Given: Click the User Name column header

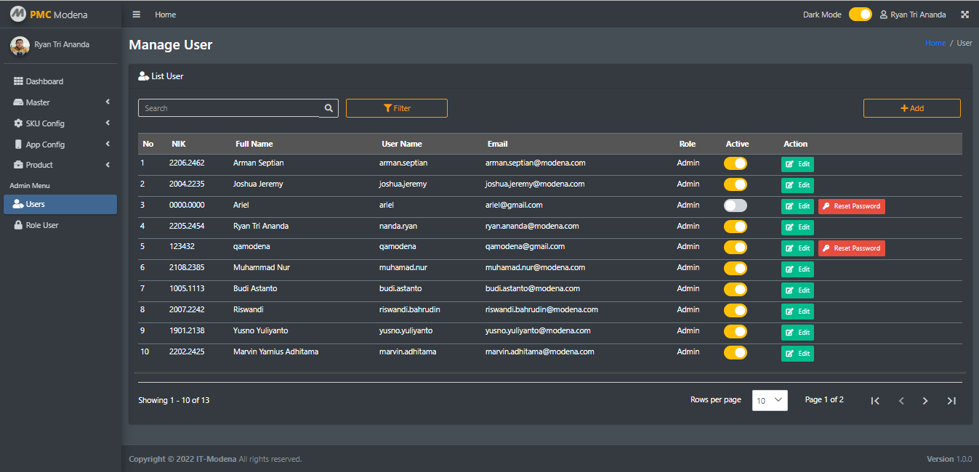Looking at the screenshot, I should point(402,144).
